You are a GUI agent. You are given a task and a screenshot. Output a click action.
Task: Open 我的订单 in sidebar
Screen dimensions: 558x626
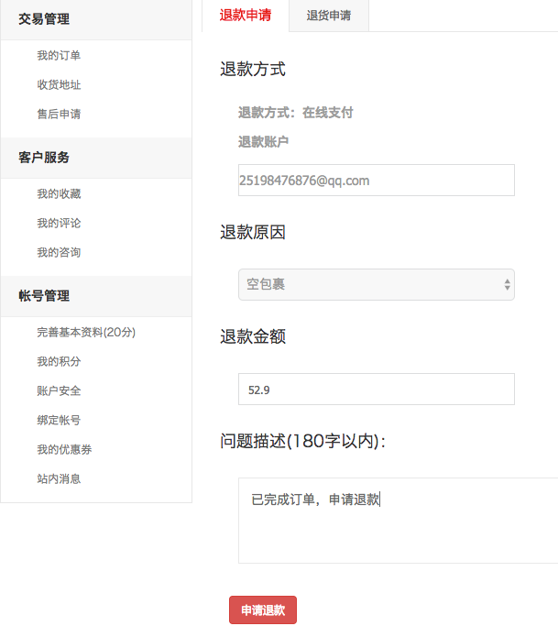[x=59, y=56]
